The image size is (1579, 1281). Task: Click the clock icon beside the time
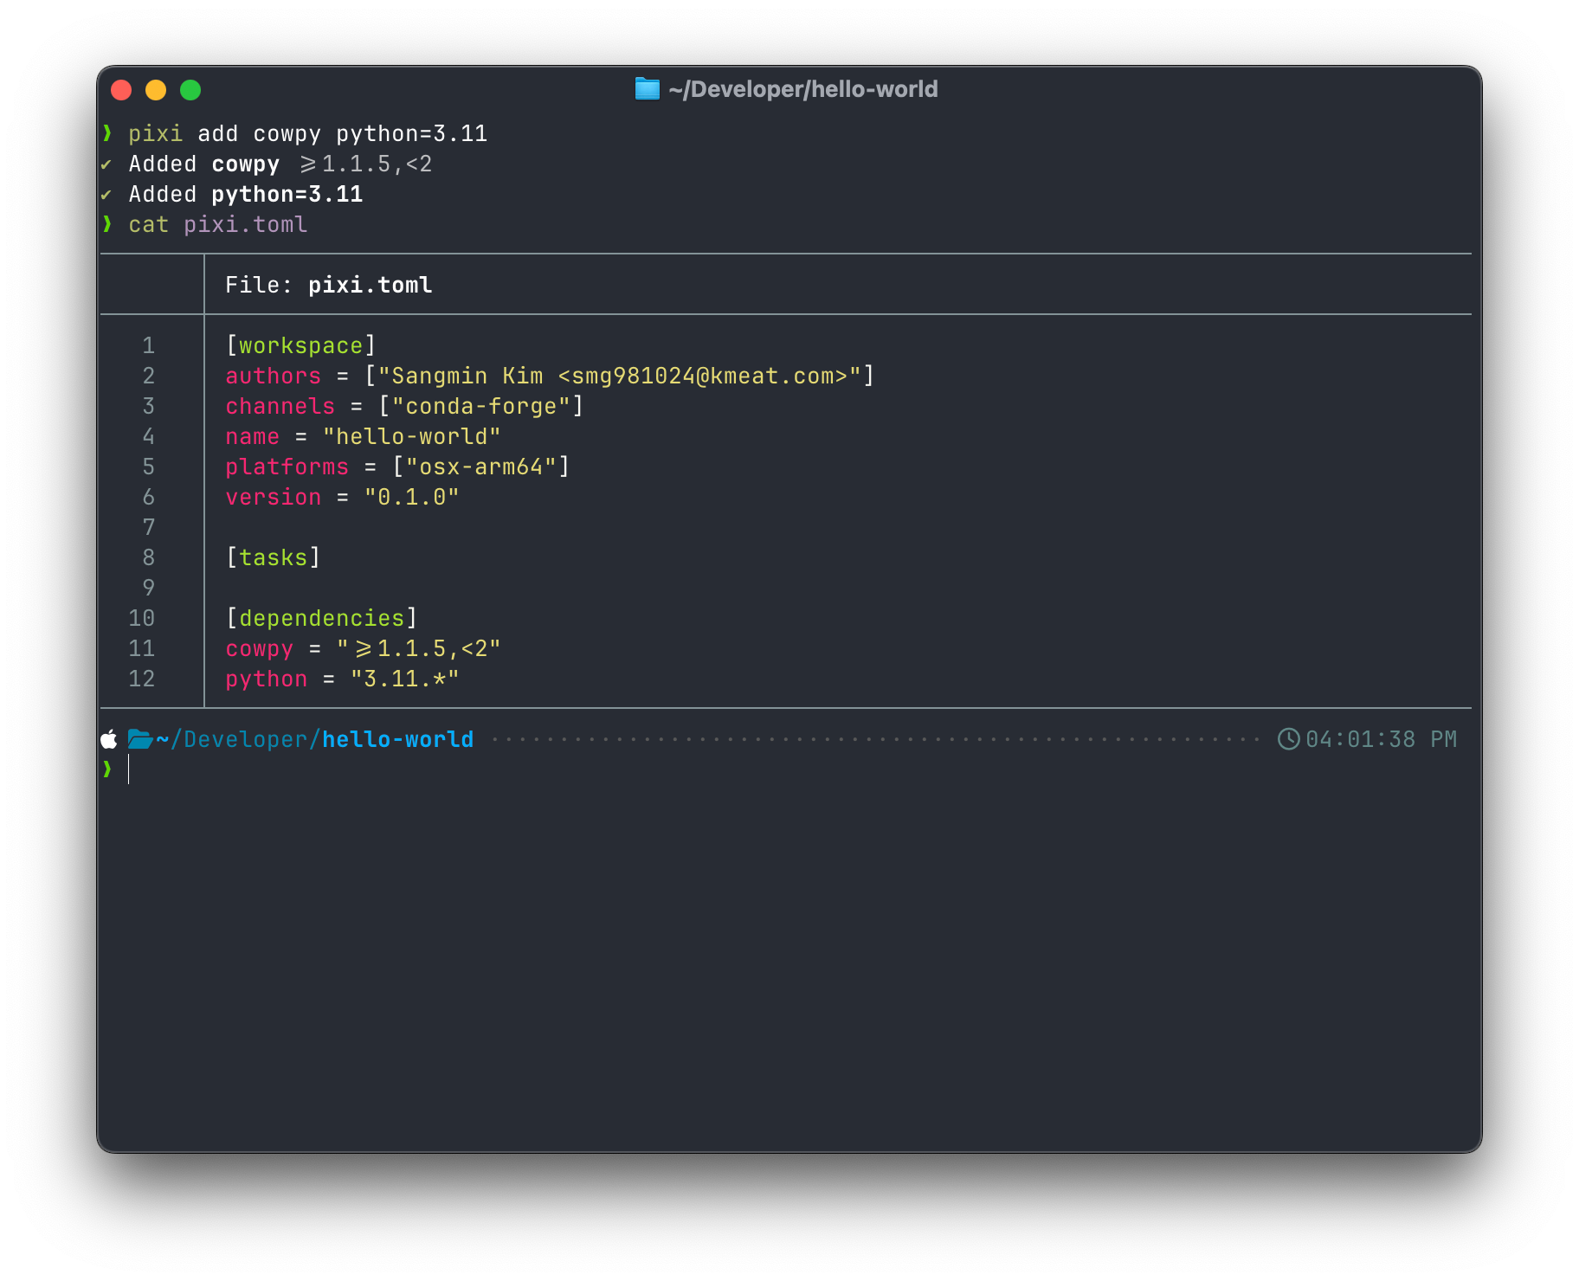pyautogui.click(x=1289, y=739)
